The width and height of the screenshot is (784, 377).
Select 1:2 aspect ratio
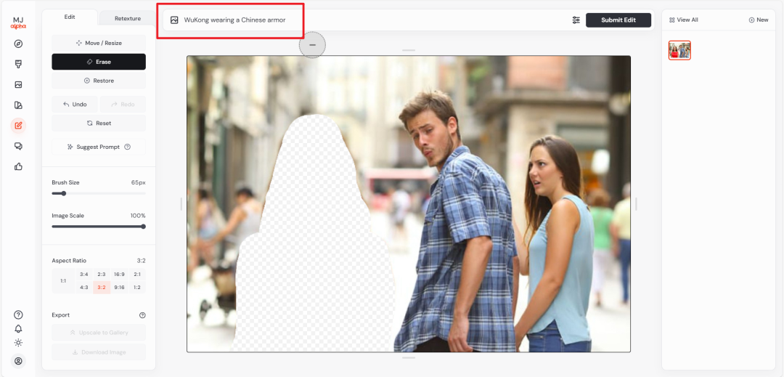pos(137,288)
